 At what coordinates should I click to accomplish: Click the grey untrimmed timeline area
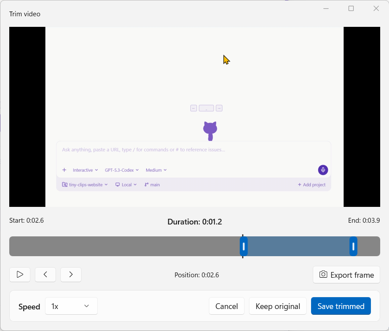pyautogui.click(x=124, y=246)
